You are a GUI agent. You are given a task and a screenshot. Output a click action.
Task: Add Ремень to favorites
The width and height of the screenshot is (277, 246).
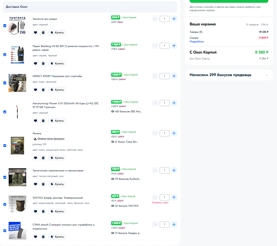[x=36, y=158]
